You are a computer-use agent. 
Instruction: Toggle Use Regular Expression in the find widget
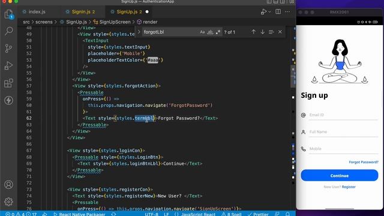click(x=218, y=32)
